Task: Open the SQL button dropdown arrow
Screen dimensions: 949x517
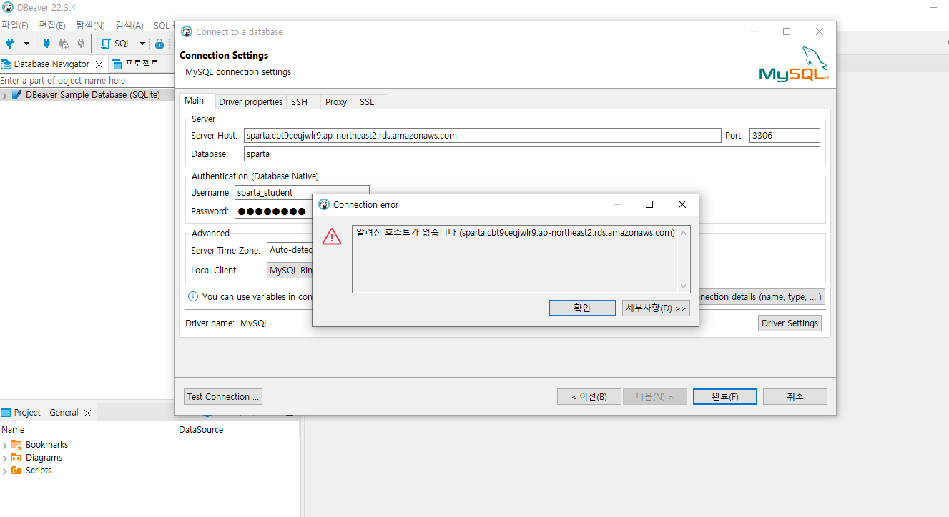Action: pos(142,44)
